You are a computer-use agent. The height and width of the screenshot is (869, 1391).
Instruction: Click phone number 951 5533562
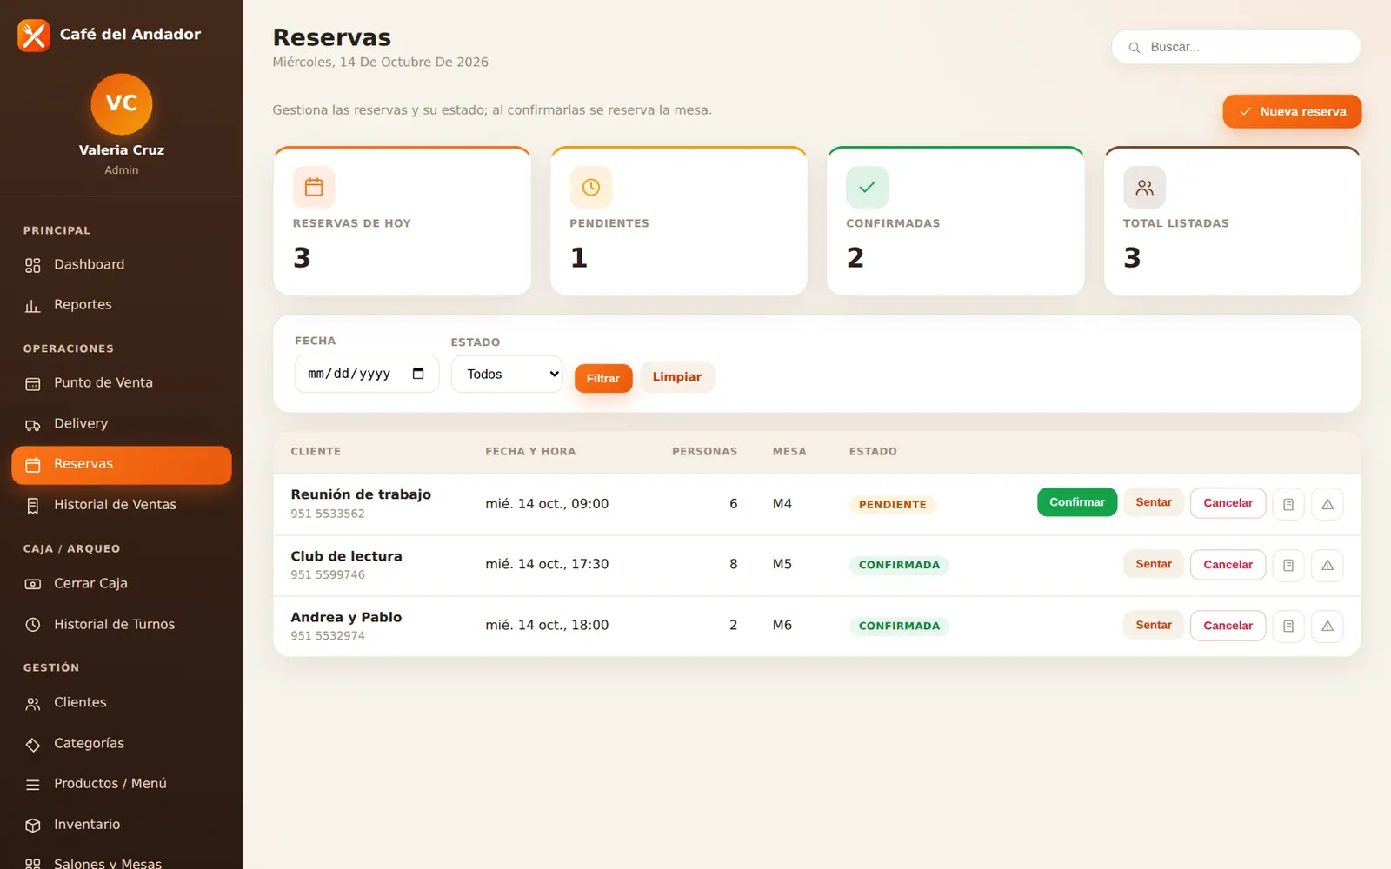click(x=328, y=514)
